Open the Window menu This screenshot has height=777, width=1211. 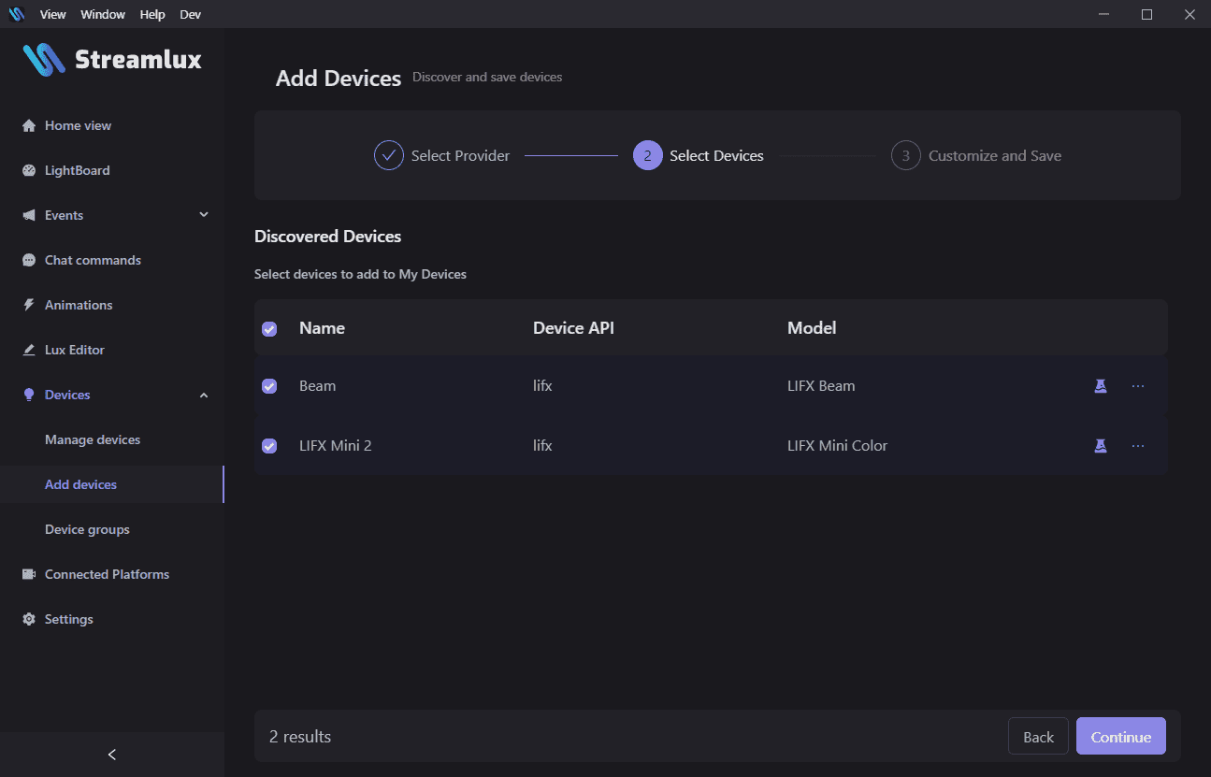(103, 14)
